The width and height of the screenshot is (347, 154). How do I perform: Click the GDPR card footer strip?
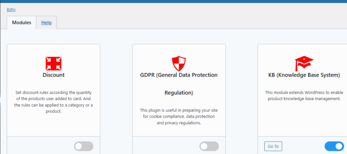coord(163,146)
